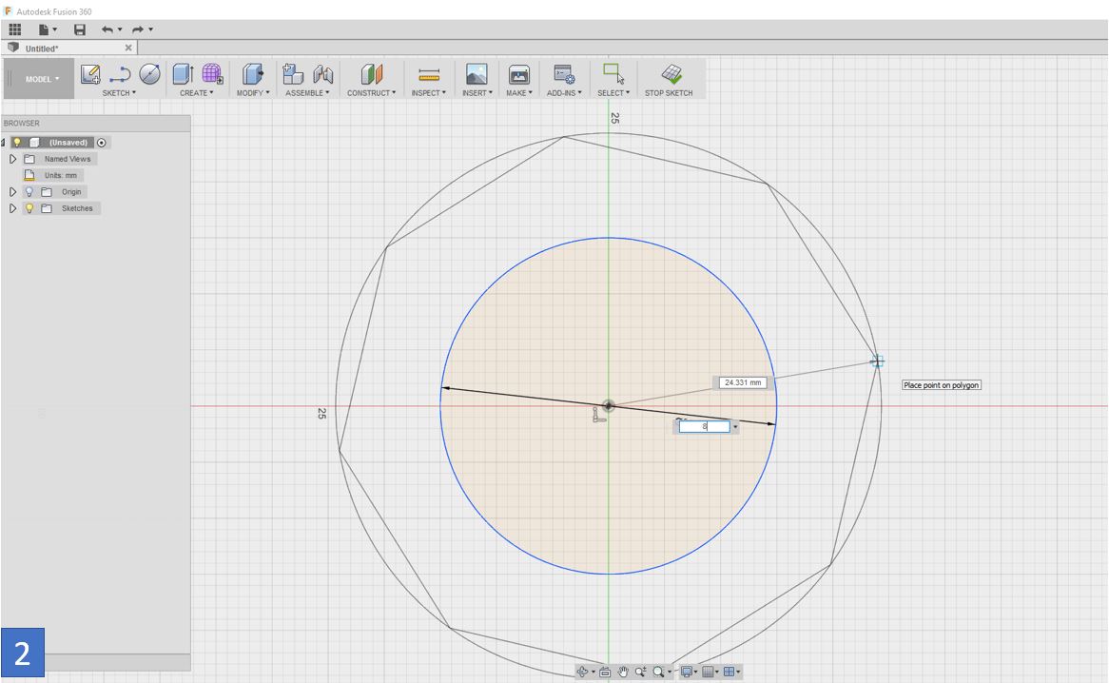Select the center diameter circle tool

(x=149, y=74)
